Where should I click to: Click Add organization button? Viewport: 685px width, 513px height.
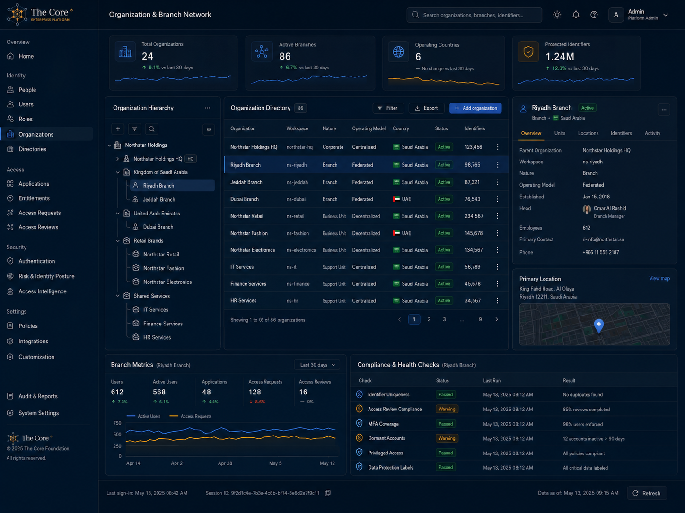tap(475, 108)
